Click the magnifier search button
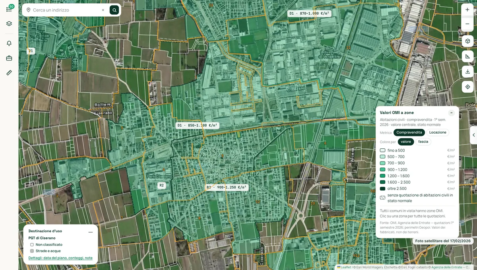The width and height of the screenshot is (477, 270). tap(114, 10)
